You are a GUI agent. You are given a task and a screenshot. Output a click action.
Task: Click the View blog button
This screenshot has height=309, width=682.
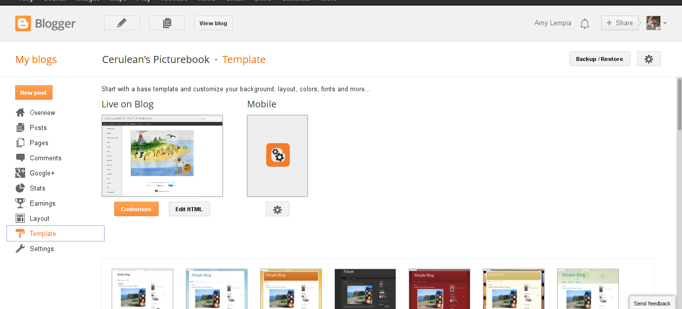coord(213,23)
